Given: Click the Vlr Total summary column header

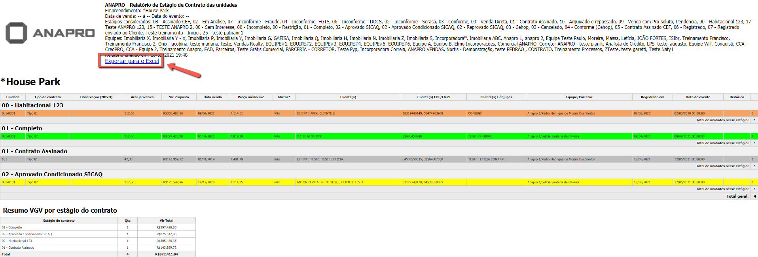Looking at the screenshot, I should (x=166, y=221).
